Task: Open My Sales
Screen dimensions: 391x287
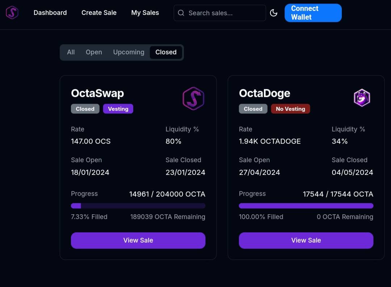Action: (x=145, y=13)
